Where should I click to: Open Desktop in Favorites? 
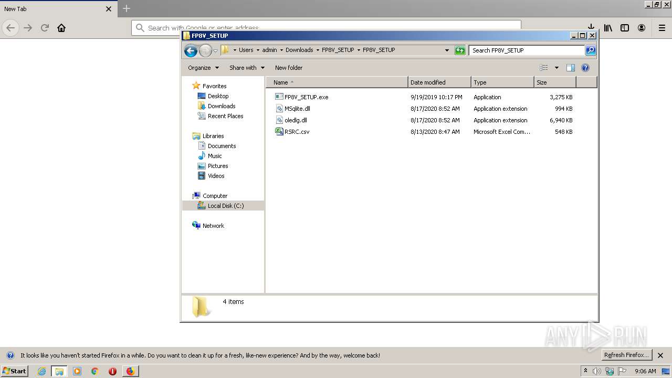pyautogui.click(x=218, y=96)
